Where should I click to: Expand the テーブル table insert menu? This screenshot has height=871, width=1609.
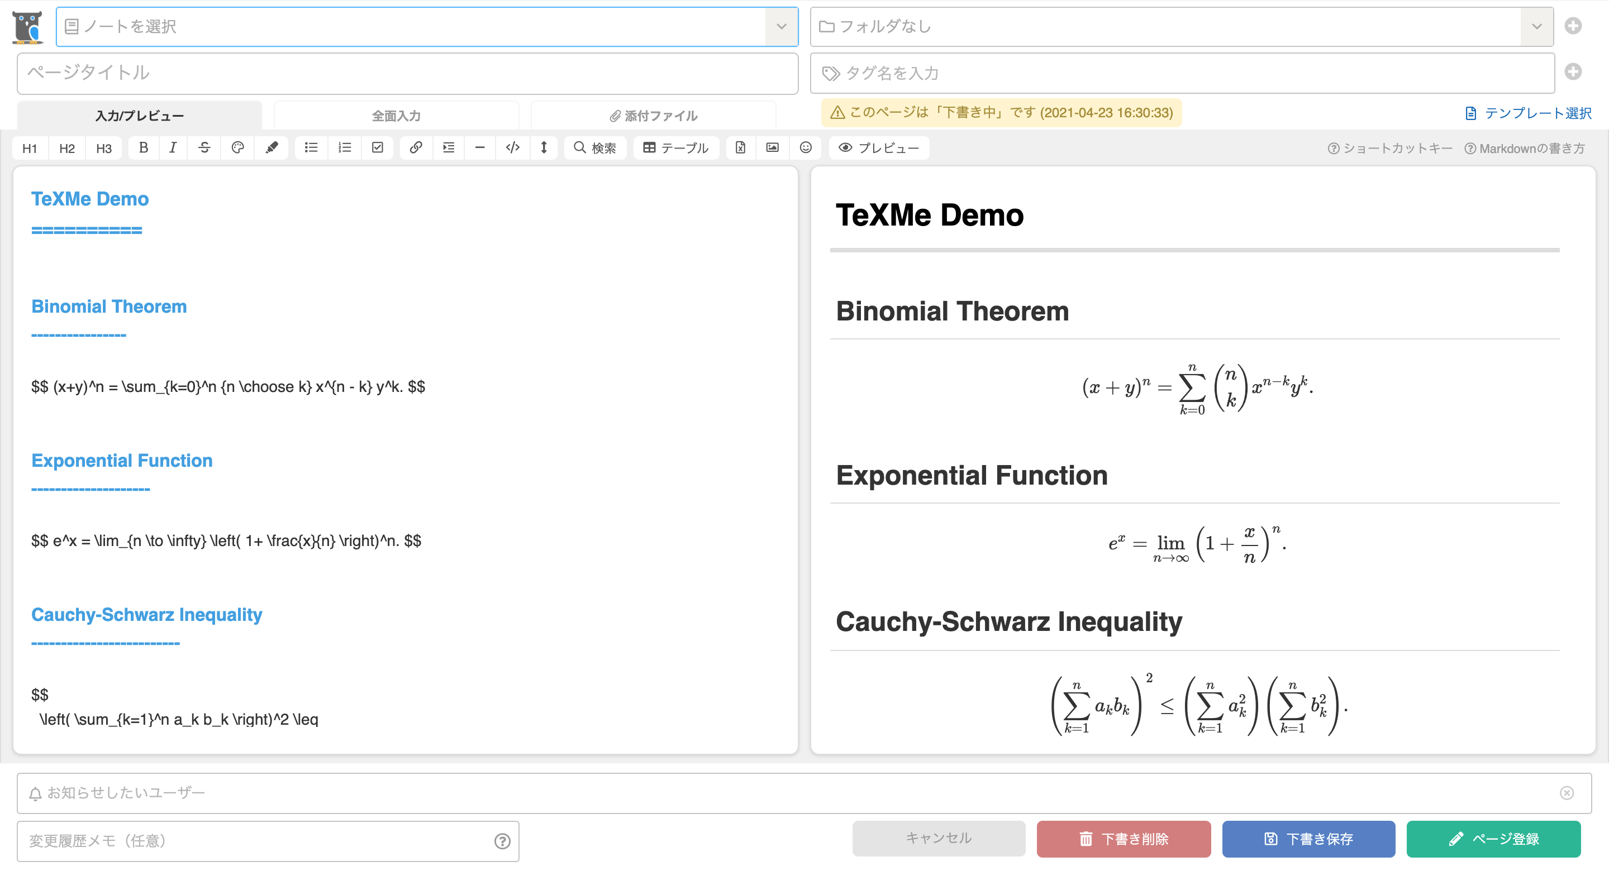[676, 147]
